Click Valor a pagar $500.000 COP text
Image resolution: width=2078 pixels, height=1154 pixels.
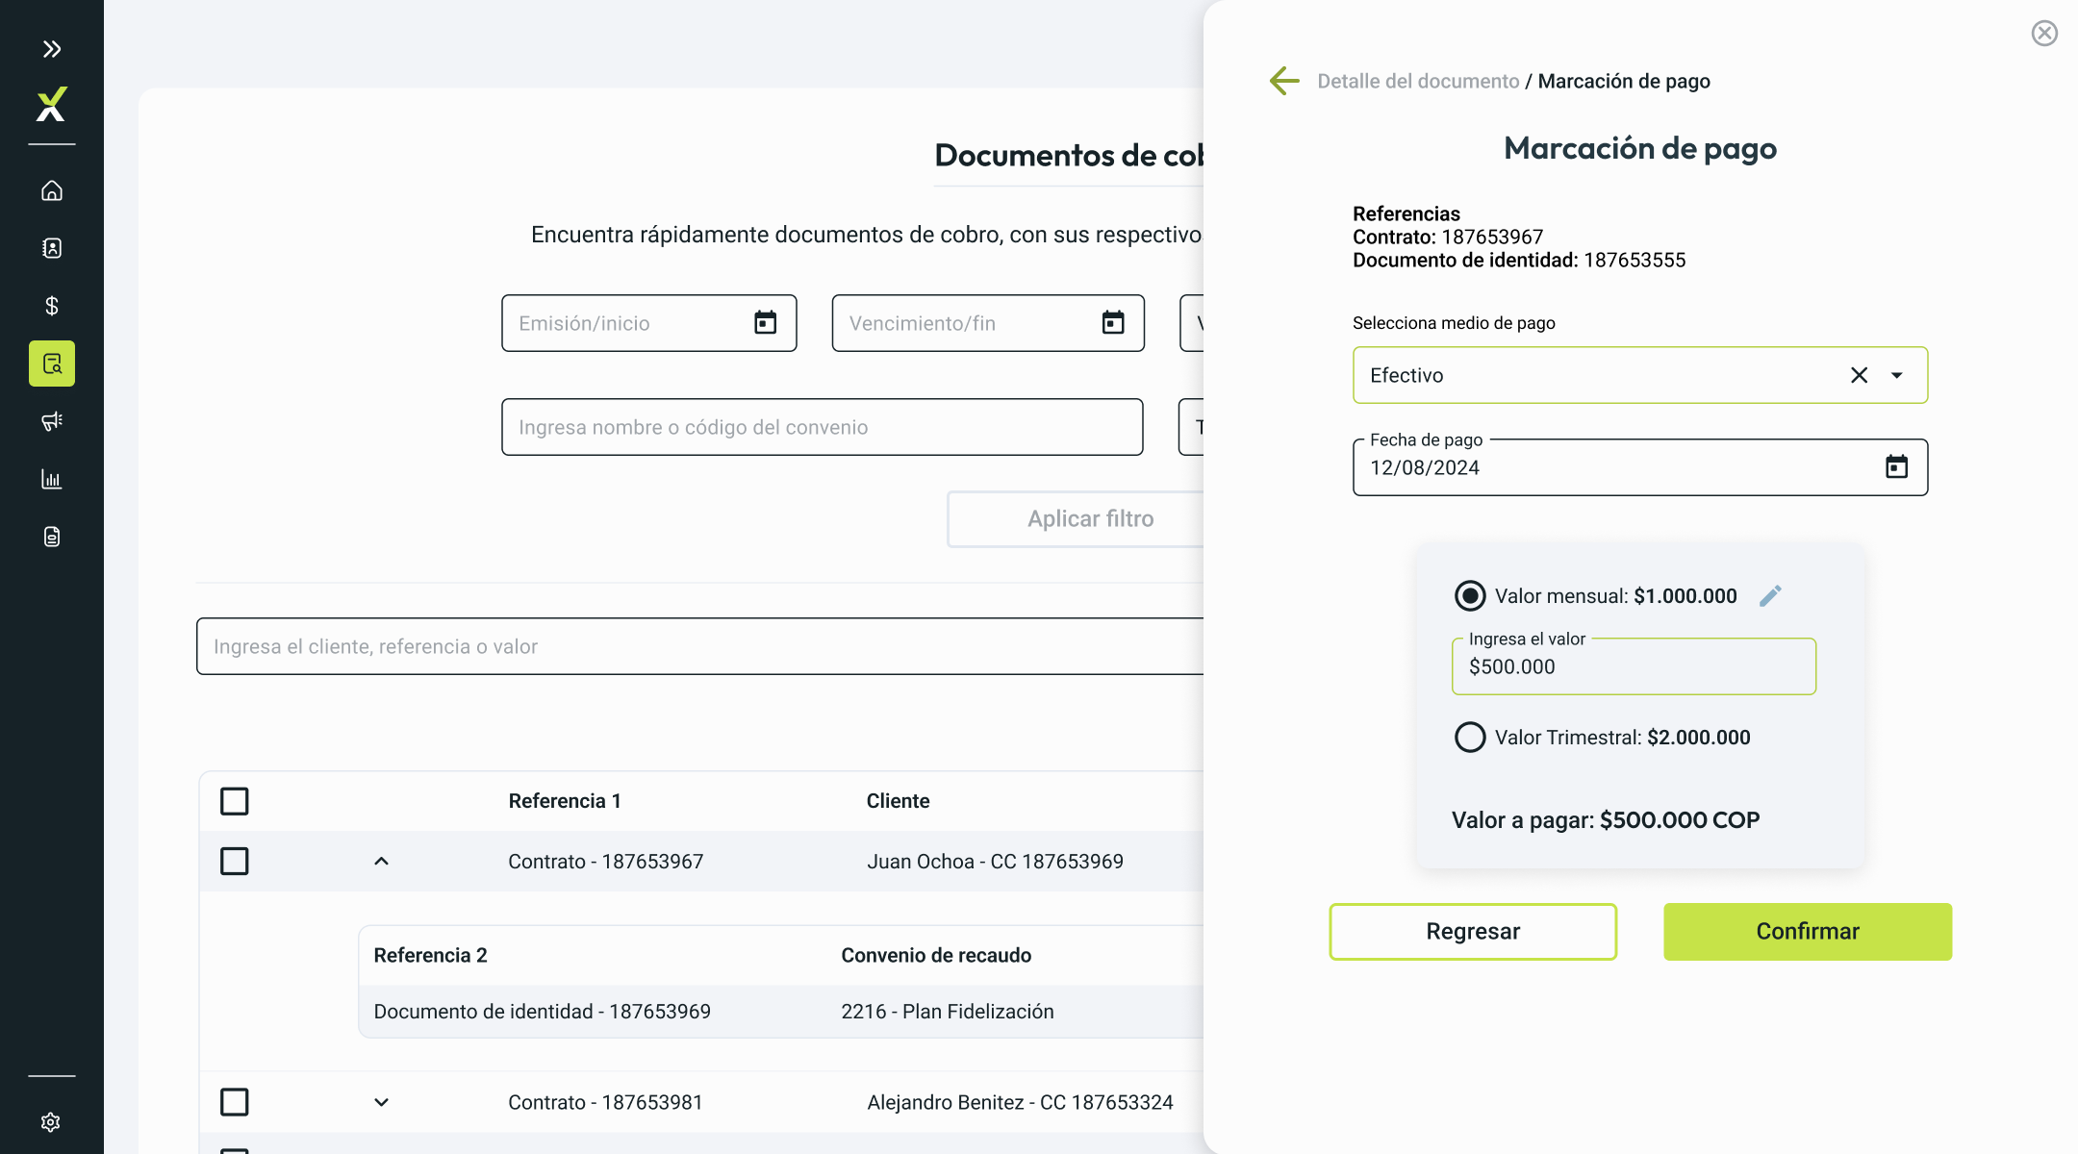pyautogui.click(x=1606, y=820)
